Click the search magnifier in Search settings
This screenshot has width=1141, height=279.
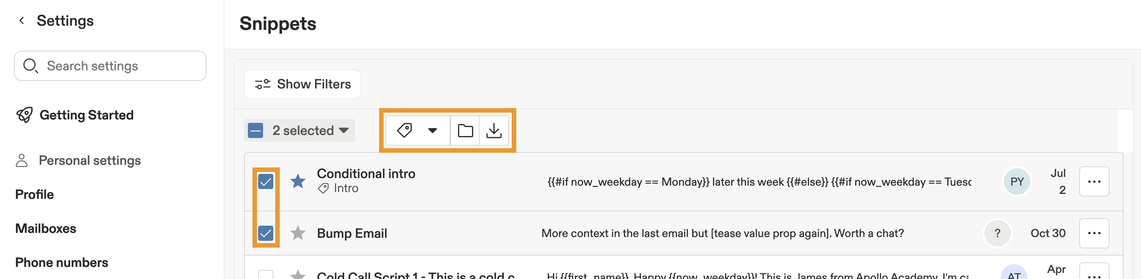[30, 65]
